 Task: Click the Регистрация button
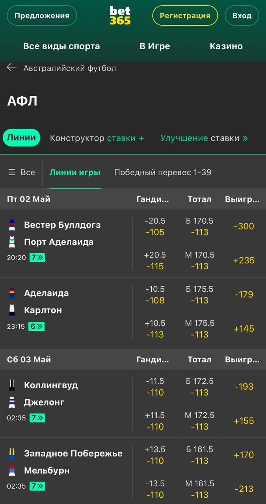tap(185, 16)
